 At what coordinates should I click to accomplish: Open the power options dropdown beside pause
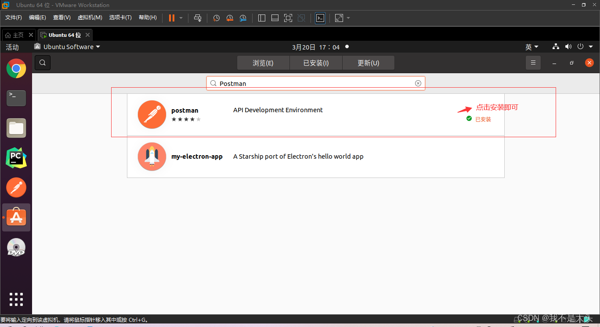click(181, 18)
